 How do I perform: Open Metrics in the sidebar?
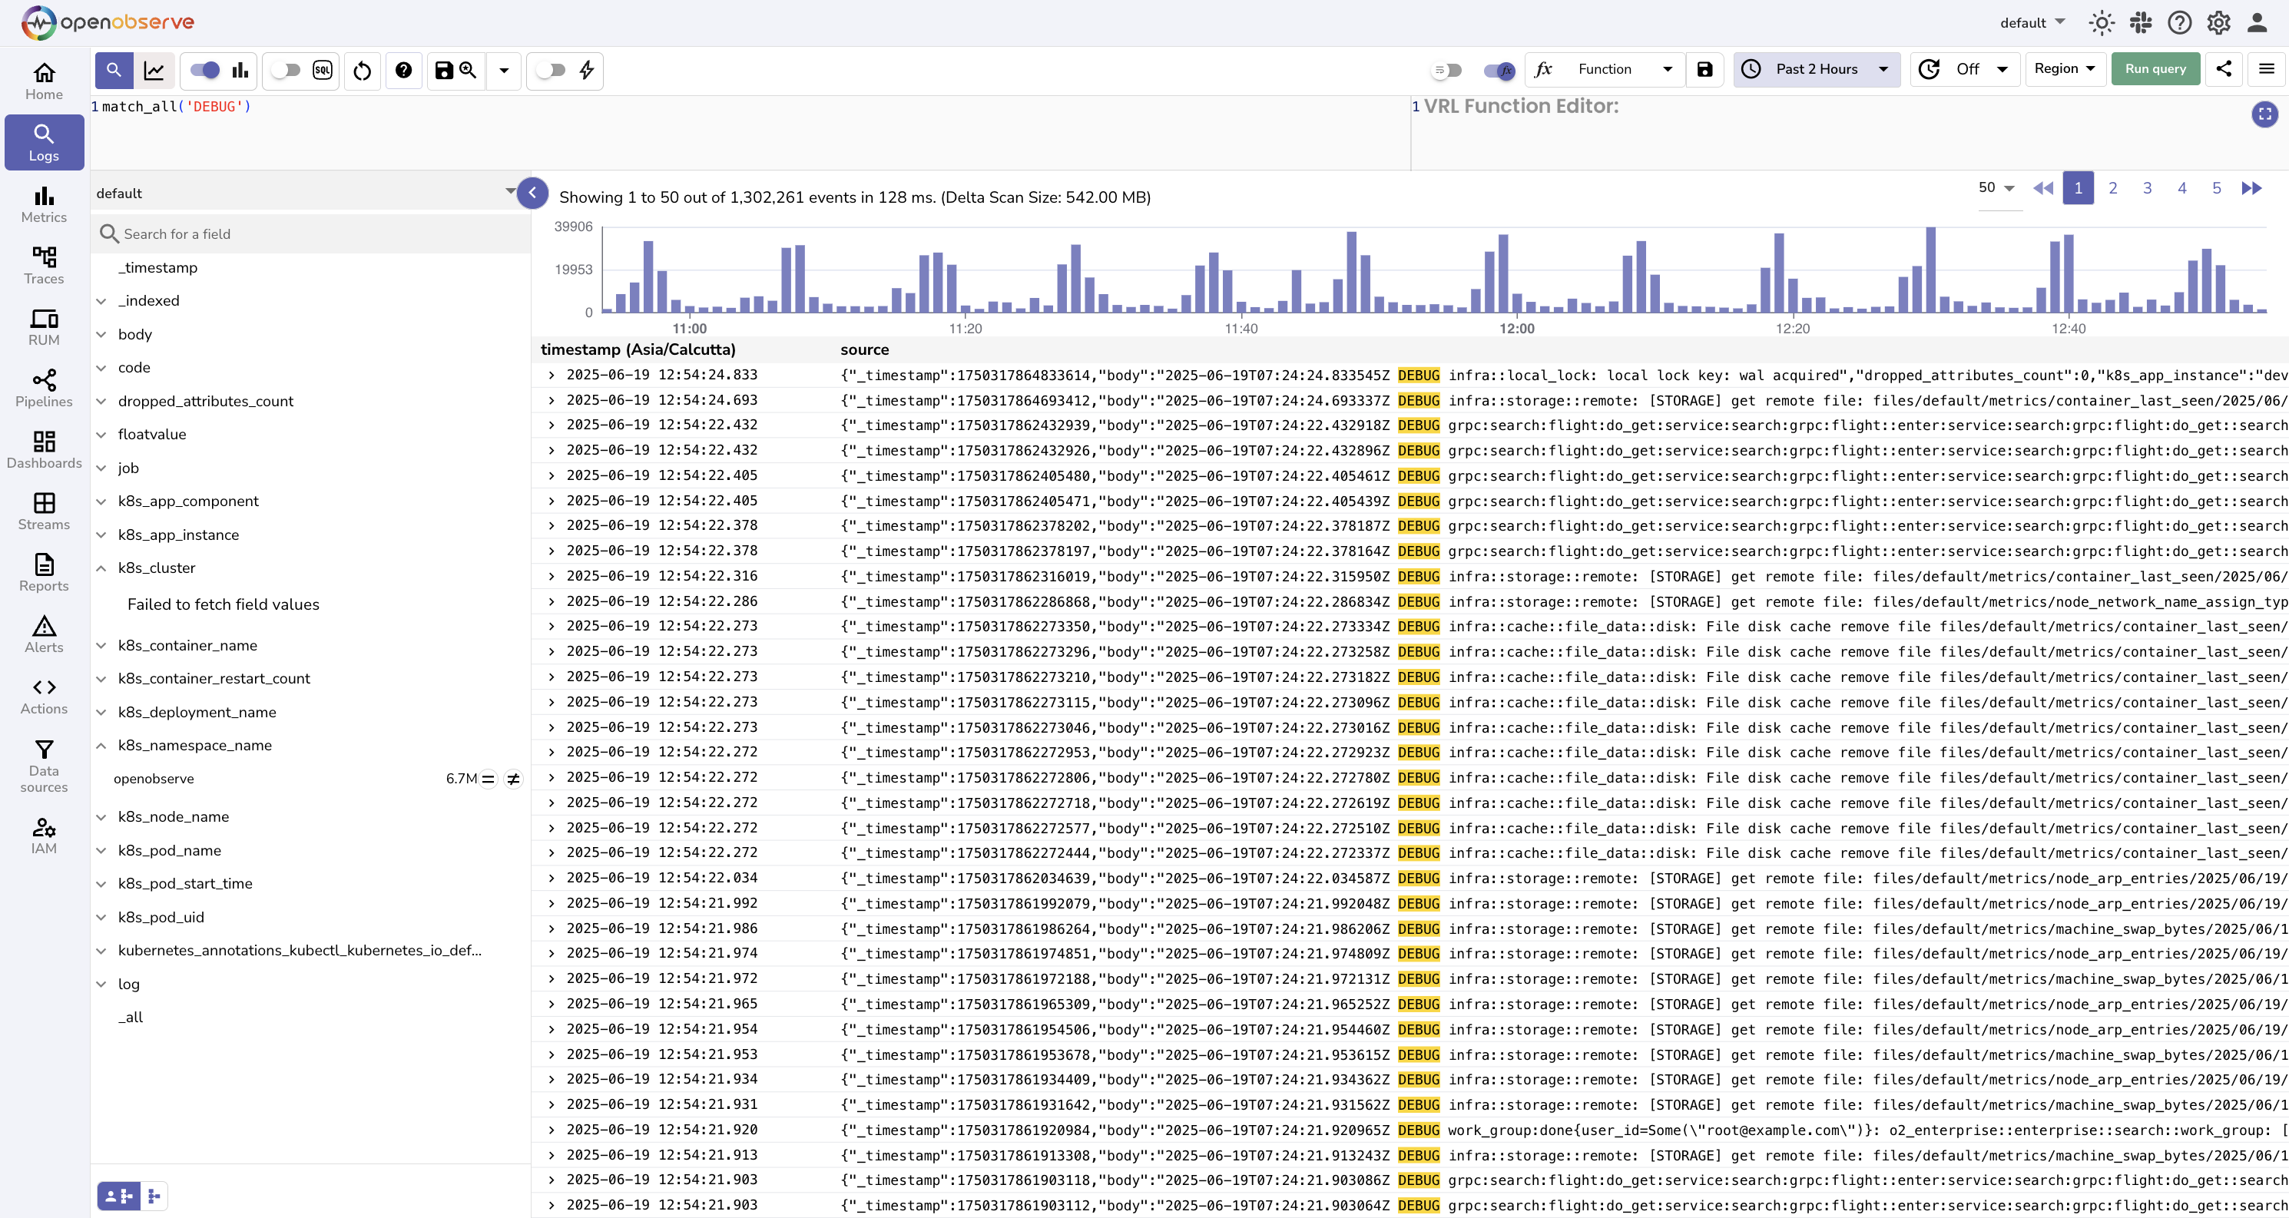coord(44,204)
